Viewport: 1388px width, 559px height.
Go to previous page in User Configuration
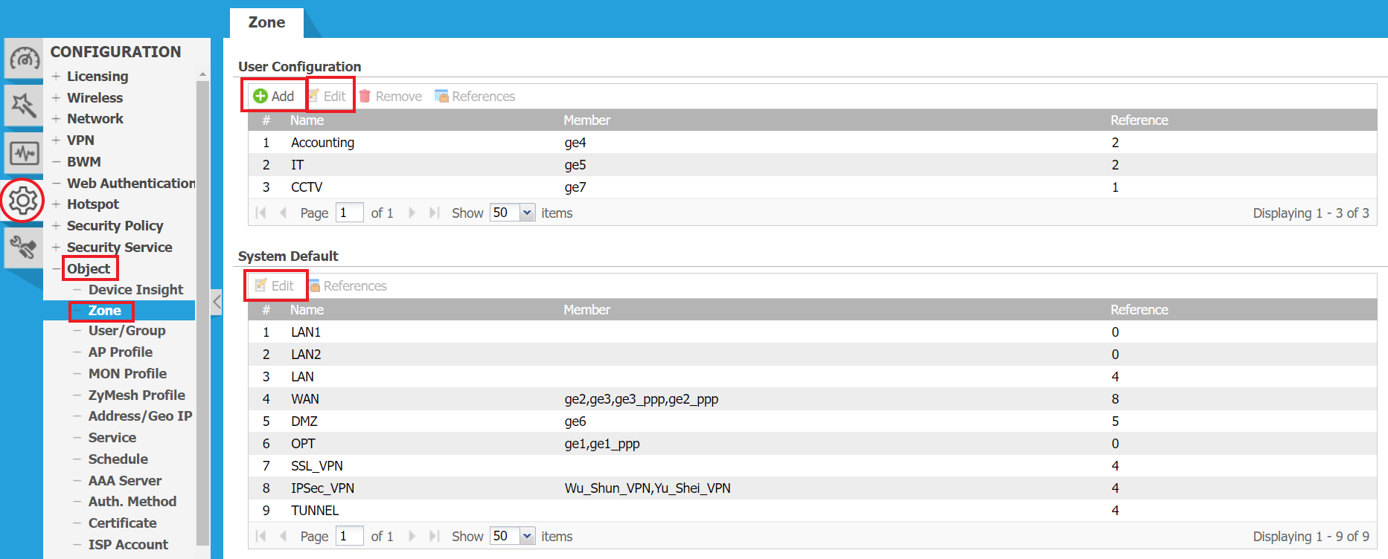(284, 213)
